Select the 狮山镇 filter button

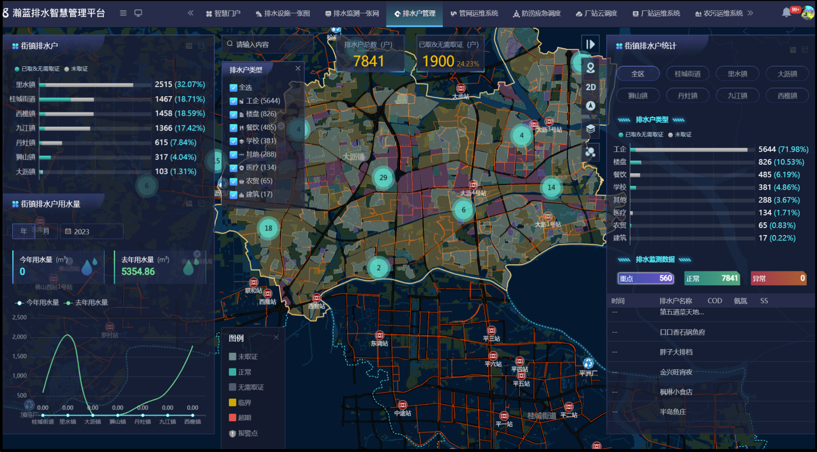tap(638, 95)
